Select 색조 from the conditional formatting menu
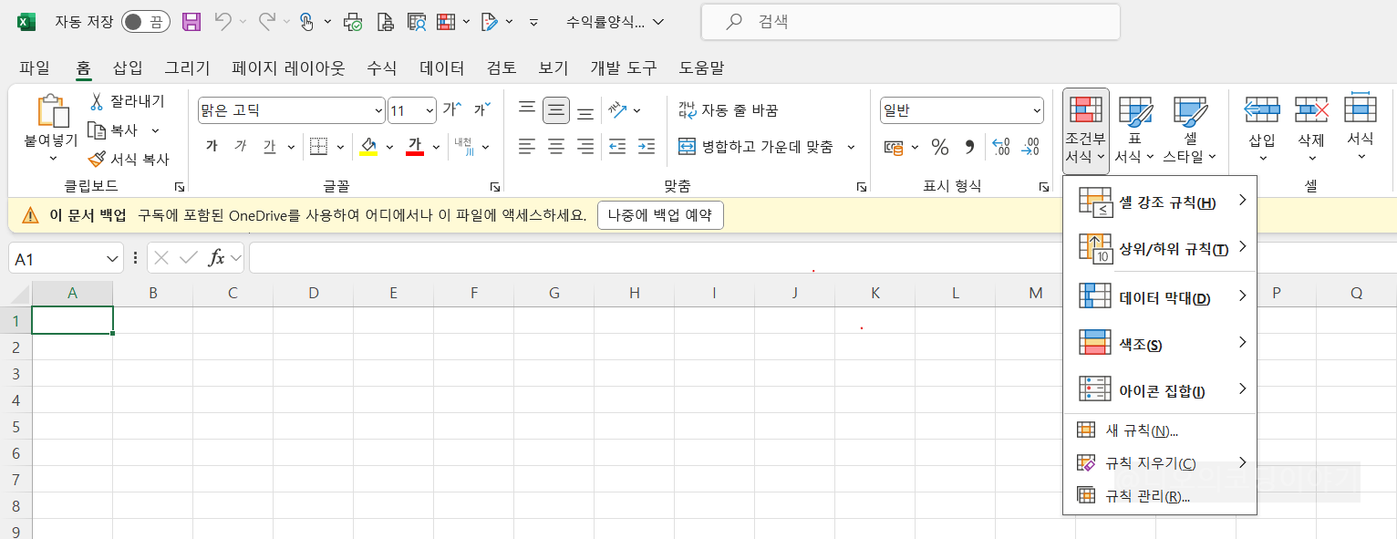1397x539 pixels. tap(1140, 342)
